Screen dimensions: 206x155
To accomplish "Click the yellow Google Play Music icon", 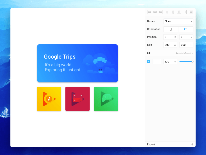I will 49,99.
